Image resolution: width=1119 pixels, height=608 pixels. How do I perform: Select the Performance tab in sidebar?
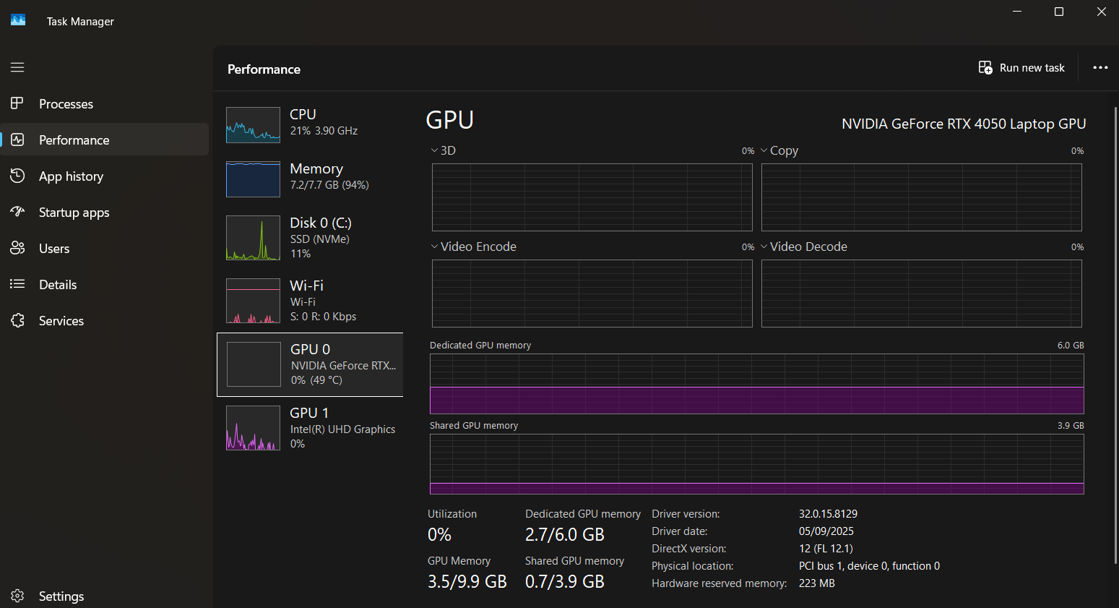74,140
